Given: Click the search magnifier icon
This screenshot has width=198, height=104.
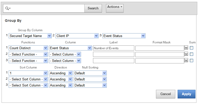Looking at the screenshot, I should coord(7,8).
